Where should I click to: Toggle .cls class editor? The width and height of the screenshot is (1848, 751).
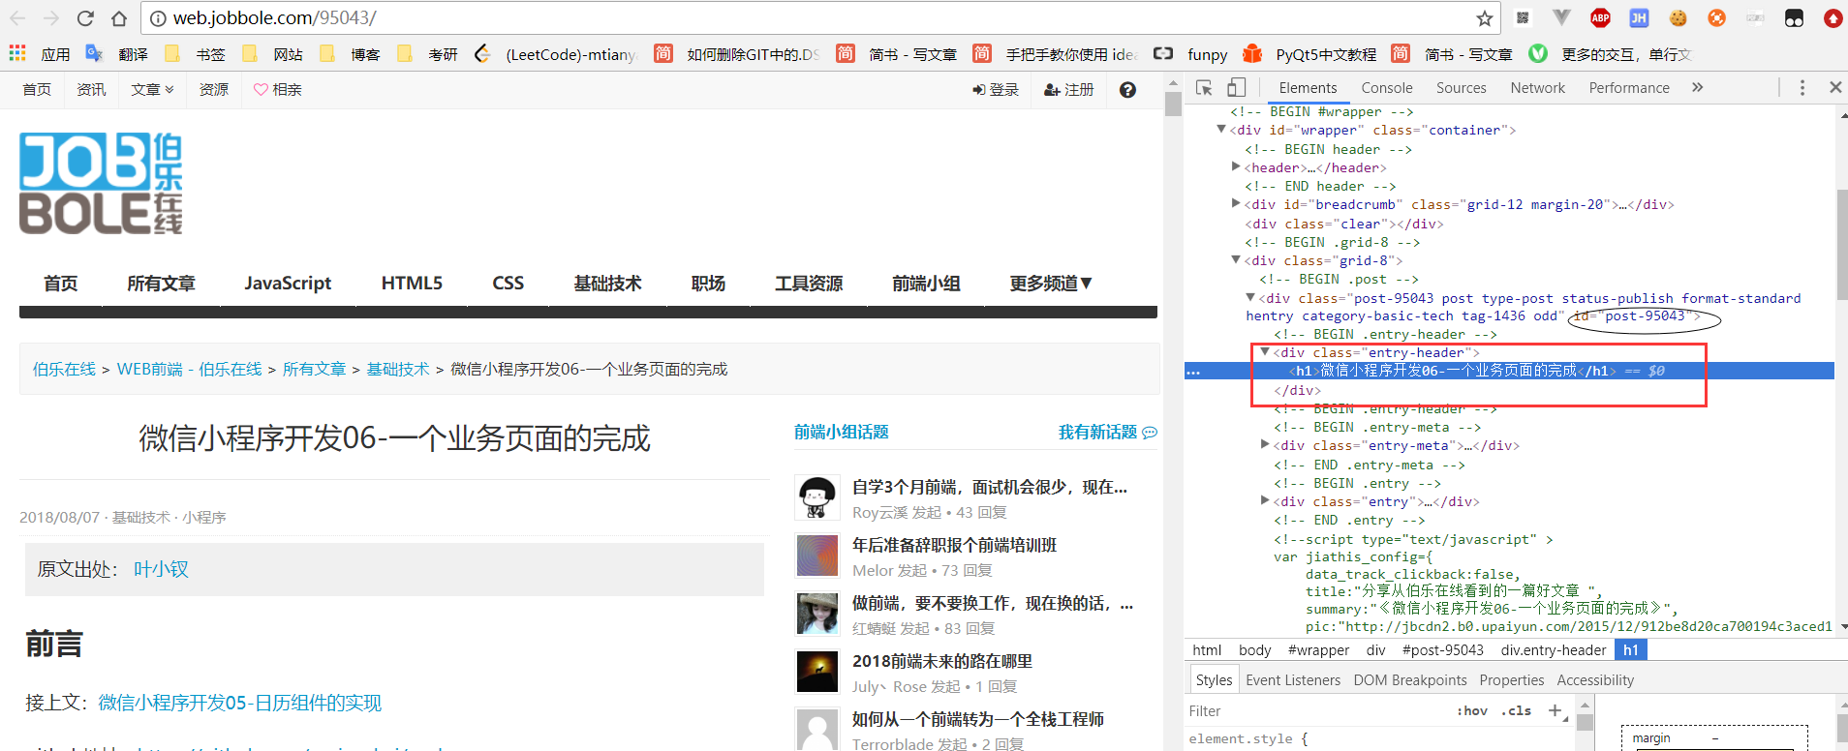click(x=1518, y=710)
